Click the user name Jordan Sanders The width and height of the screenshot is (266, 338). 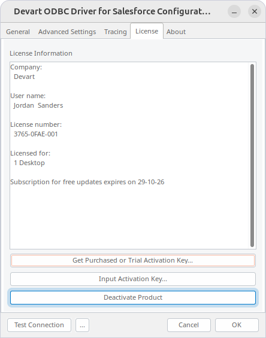tap(38, 105)
